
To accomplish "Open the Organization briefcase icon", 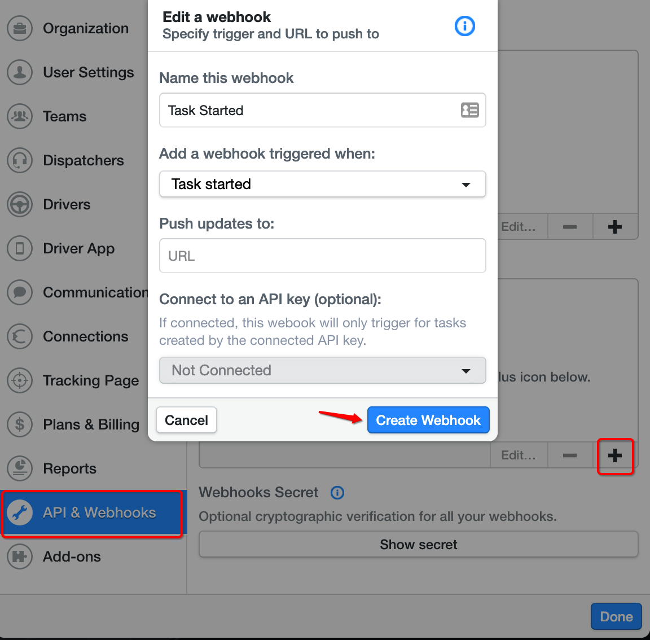I will [20, 28].
